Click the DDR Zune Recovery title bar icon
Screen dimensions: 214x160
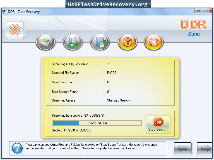pos(4,12)
